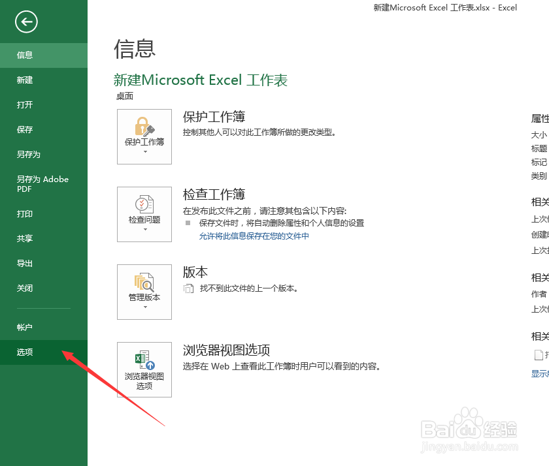
Task: Click the 桌面 file location text
Action: tap(125, 96)
